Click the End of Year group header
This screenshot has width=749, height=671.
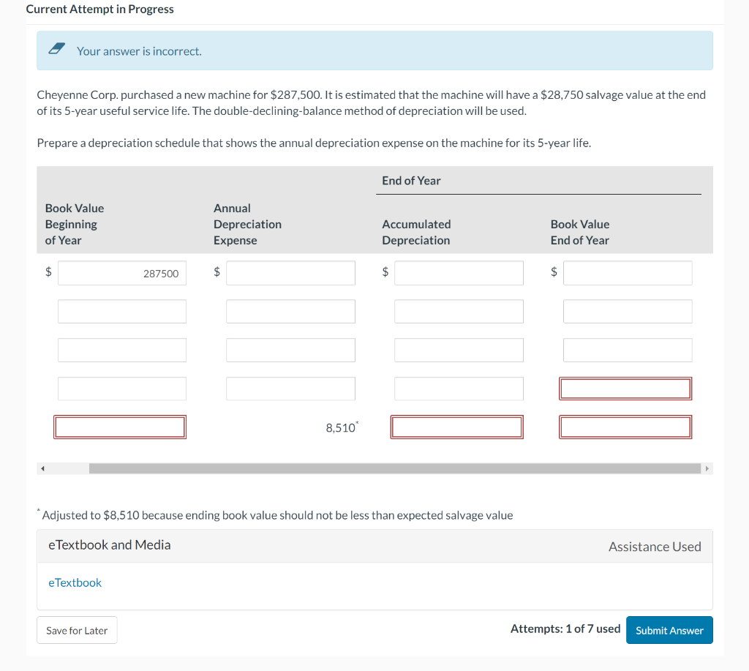(411, 181)
